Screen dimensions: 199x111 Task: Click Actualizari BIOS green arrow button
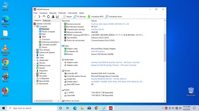96,17
